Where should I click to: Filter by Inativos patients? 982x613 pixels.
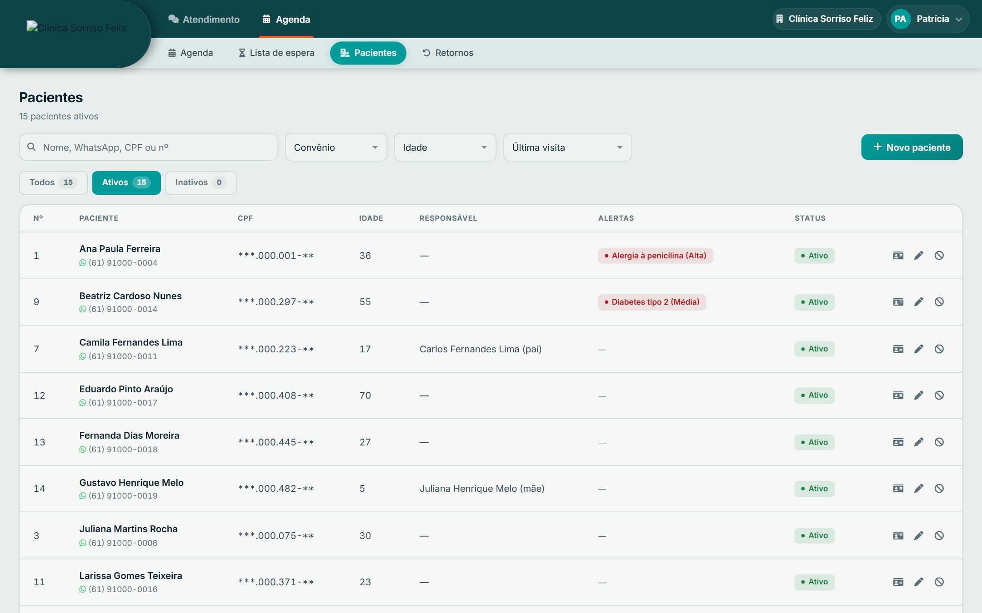pyautogui.click(x=200, y=183)
